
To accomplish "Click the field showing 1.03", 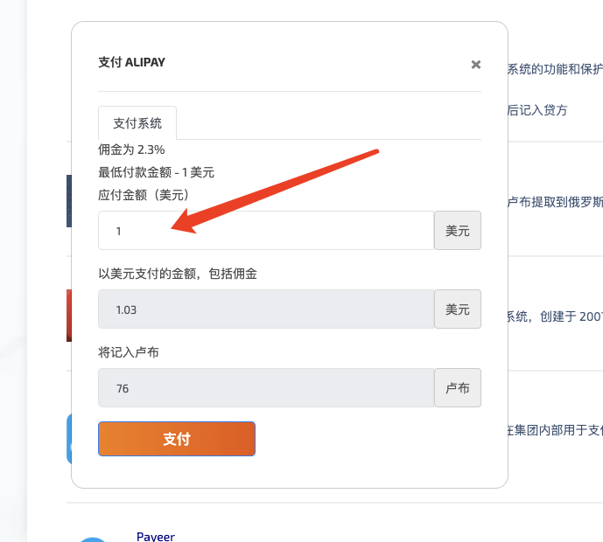I will 266,309.
